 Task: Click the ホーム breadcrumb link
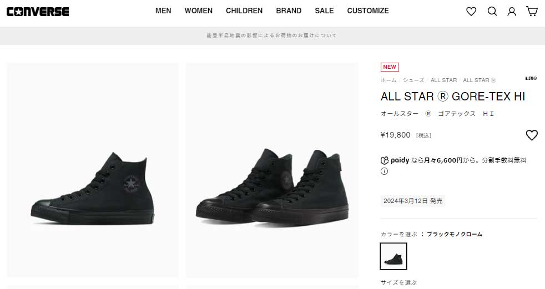click(x=388, y=80)
